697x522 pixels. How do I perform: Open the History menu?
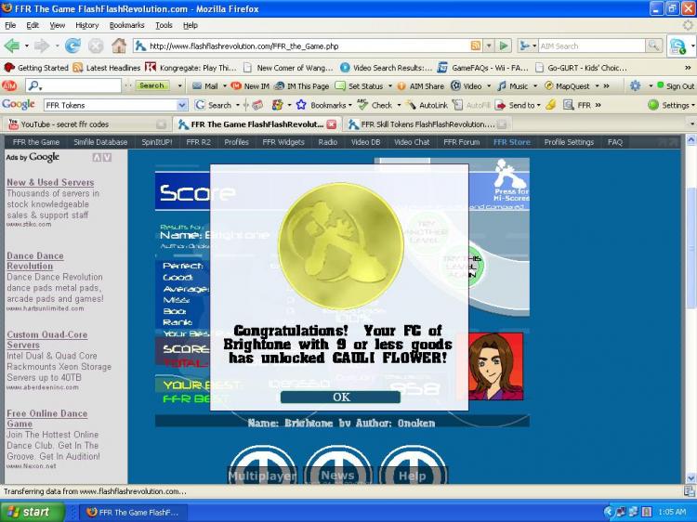(x=86, y=25)
